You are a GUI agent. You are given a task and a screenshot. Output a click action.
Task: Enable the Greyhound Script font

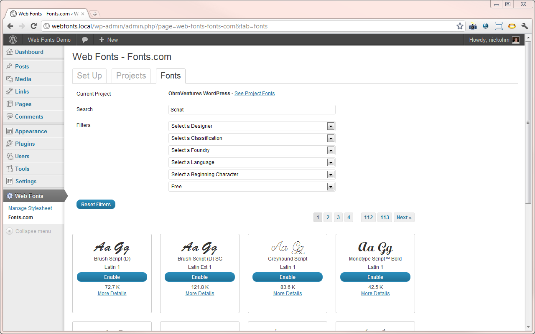point(288,277)
